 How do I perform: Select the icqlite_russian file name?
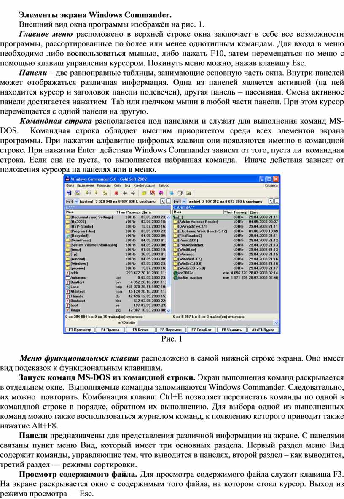click(x=190, y=277)
